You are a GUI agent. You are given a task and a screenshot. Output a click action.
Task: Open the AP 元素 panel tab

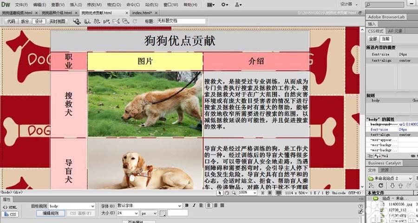(x=395, y=31)
